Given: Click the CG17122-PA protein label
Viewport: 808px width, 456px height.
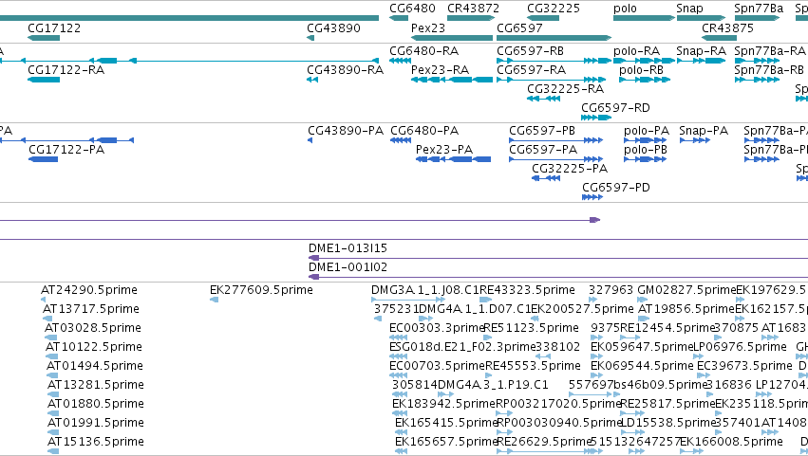Looking at the screenshot, I should point(66,149).
